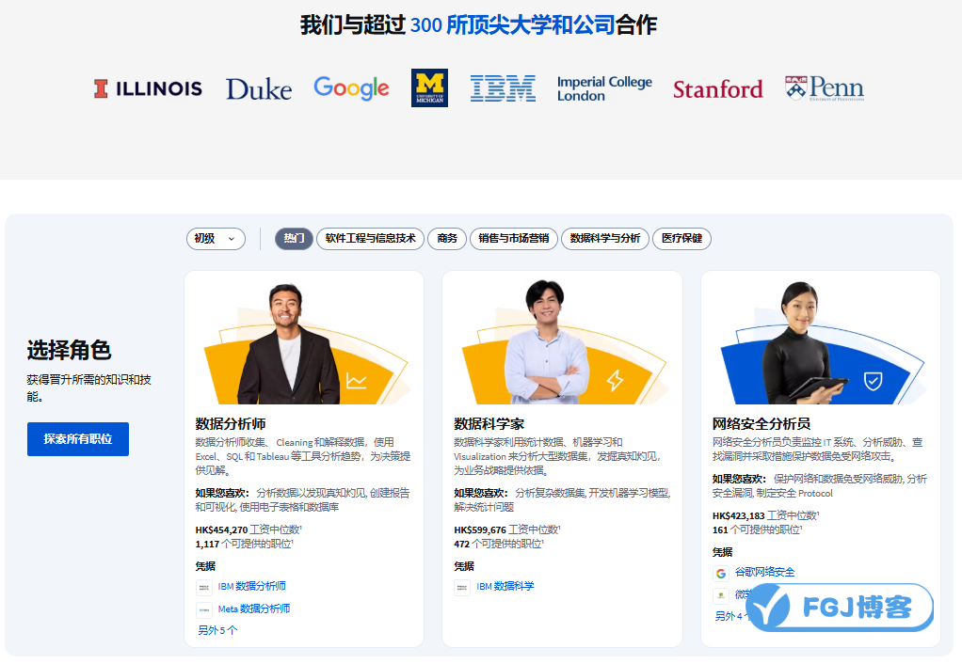Click IBM icon beside IBM 数据科学
Viewport: 962px width, 664px height.
pyautogui.click(x=462, y=588)
